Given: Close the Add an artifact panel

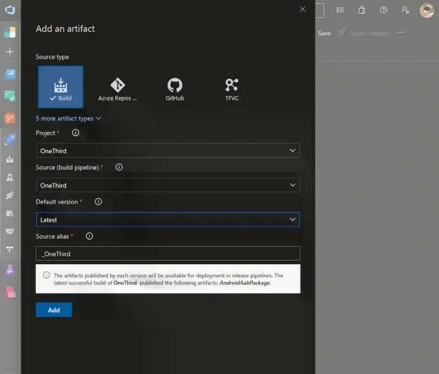Looking at the screenshot, I should coord(302,9).
